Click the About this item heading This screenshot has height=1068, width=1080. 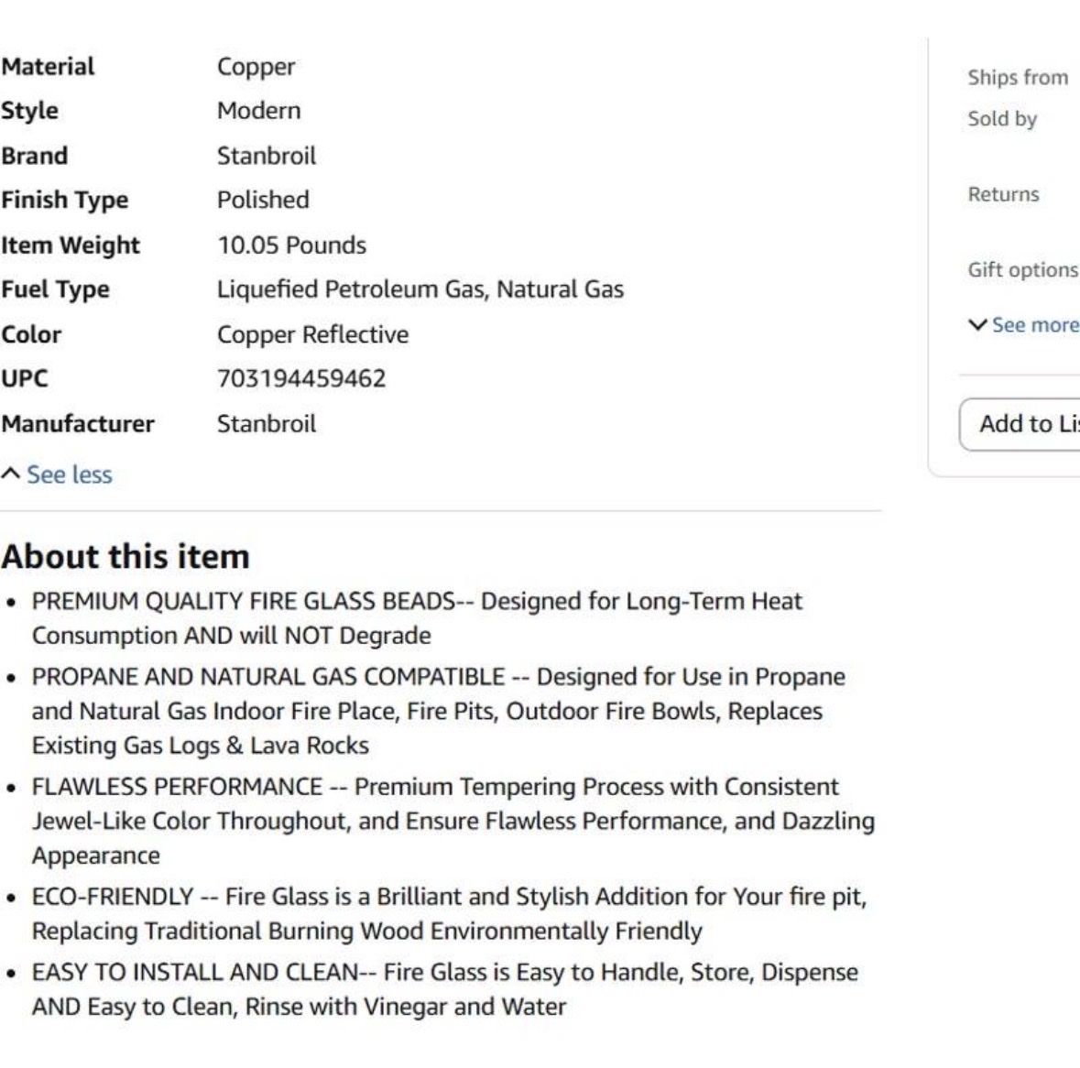[125, 556]
